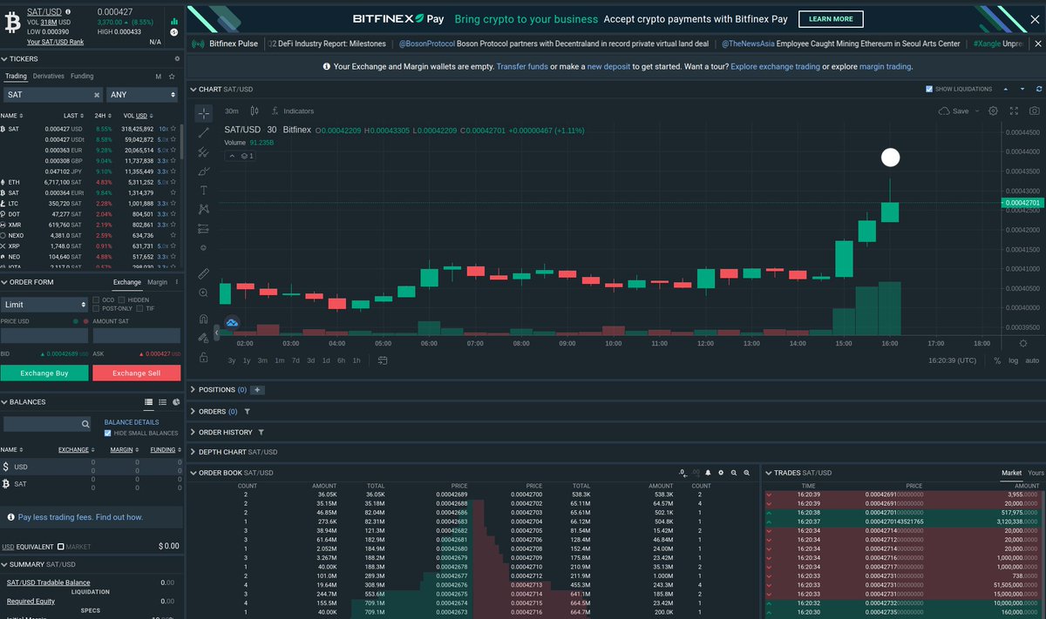The image size is (1046, 619).
Task: Take a chart snapshot with camera icon
Action: tap(1034, 111)
